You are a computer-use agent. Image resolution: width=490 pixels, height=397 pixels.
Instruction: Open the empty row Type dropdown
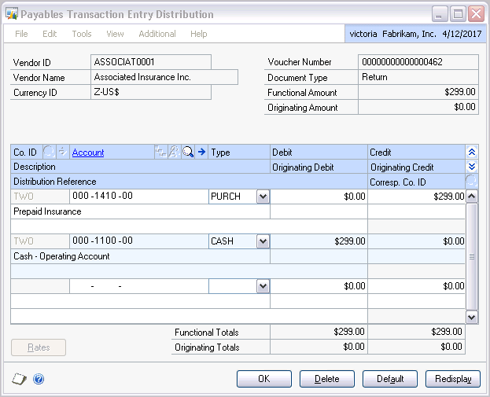click(x=263, y=287)
